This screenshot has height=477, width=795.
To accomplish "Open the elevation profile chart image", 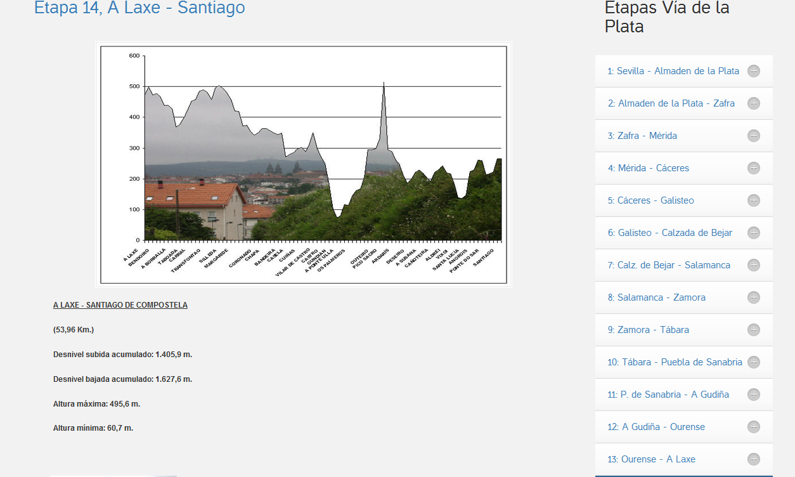I will click(304, 164).
